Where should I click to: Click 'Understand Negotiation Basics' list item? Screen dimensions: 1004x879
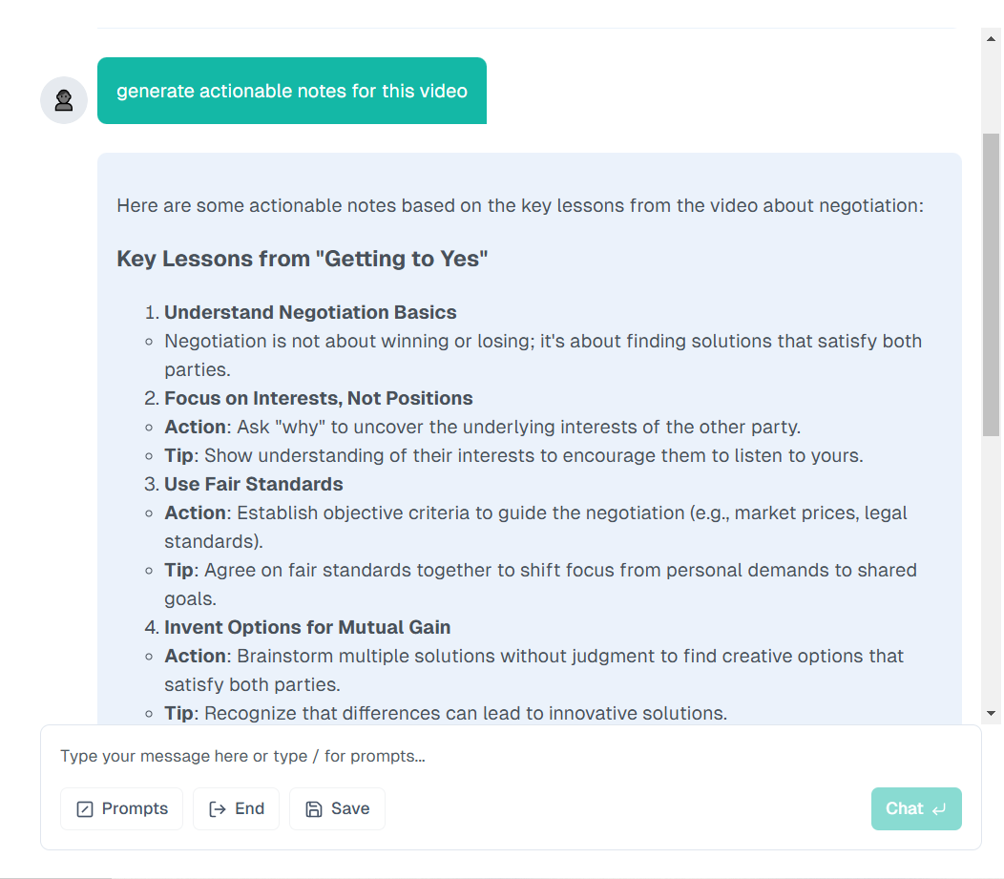(x=310, y=312)
